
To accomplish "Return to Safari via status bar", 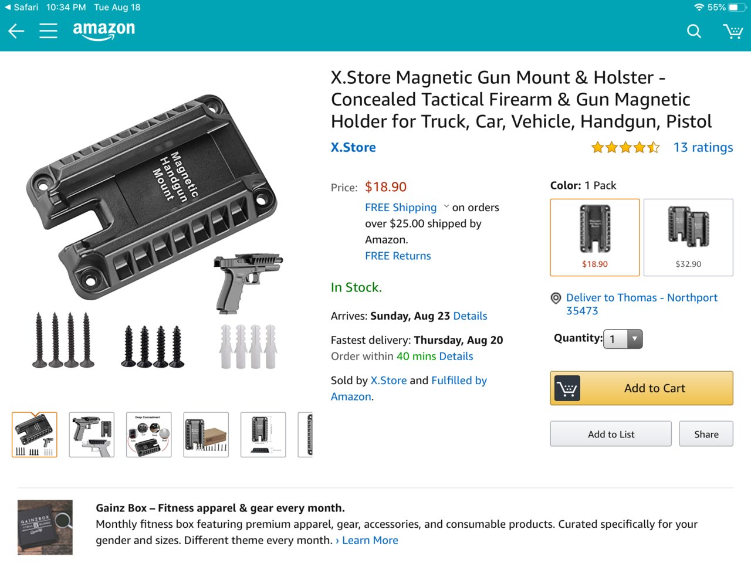I will (21, 7).
